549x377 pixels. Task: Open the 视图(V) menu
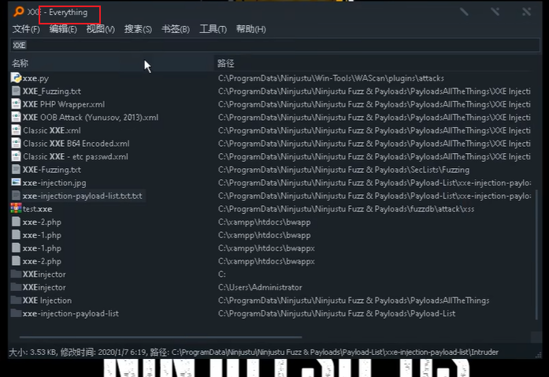[101, 29]
